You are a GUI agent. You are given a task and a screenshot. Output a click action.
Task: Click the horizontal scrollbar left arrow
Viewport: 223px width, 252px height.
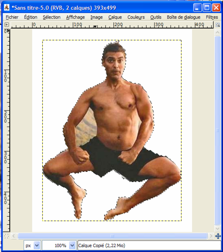click(x=14, y=236)
